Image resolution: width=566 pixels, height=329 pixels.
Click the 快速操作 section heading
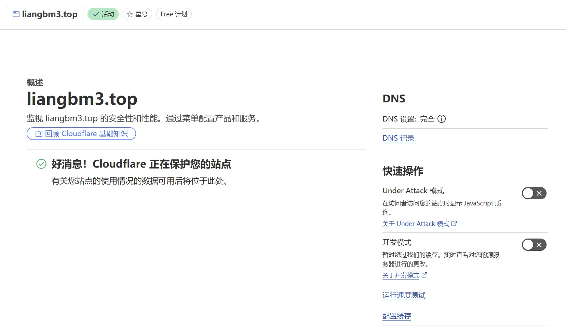[403, 171]
